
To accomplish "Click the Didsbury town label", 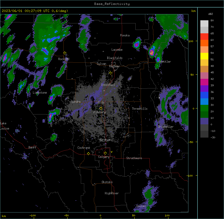I will pyautogui.click(x=100, y=112).
